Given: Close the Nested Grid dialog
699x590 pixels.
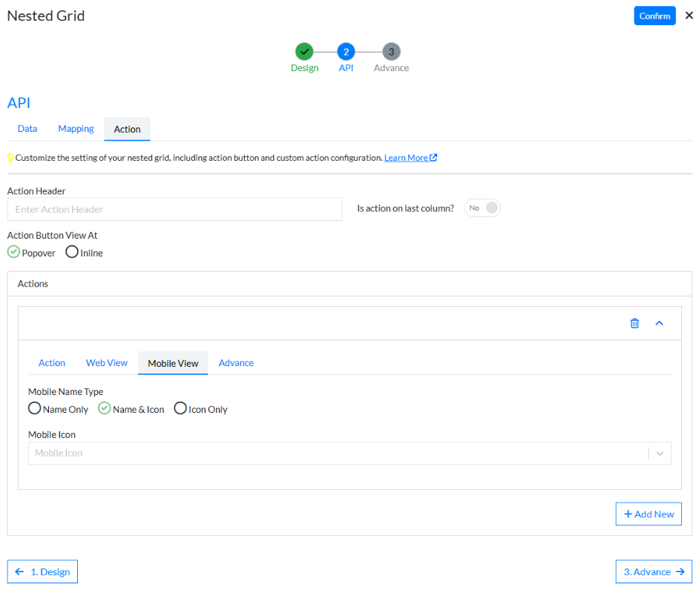Looking at the screenshot, I should pos(689,16).
